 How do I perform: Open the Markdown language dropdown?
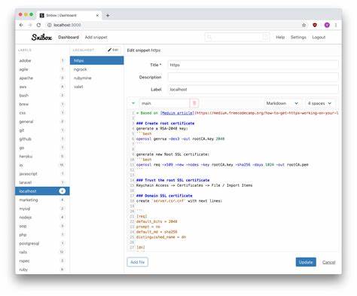[x=282, y=103]
